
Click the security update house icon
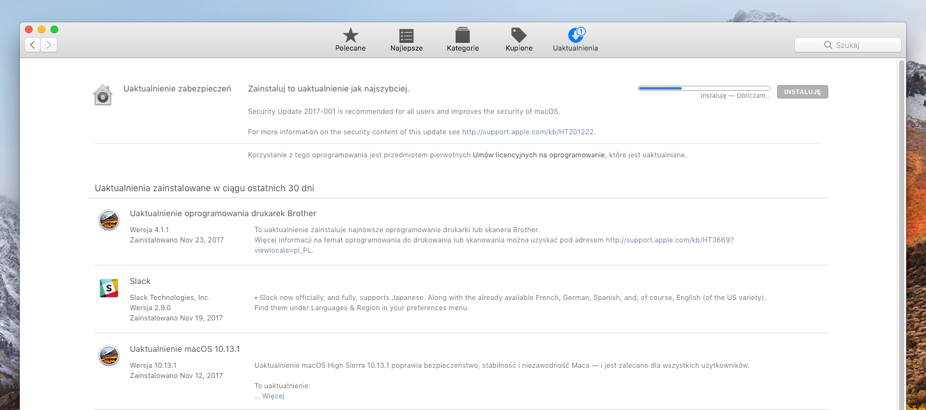[103, 95]
